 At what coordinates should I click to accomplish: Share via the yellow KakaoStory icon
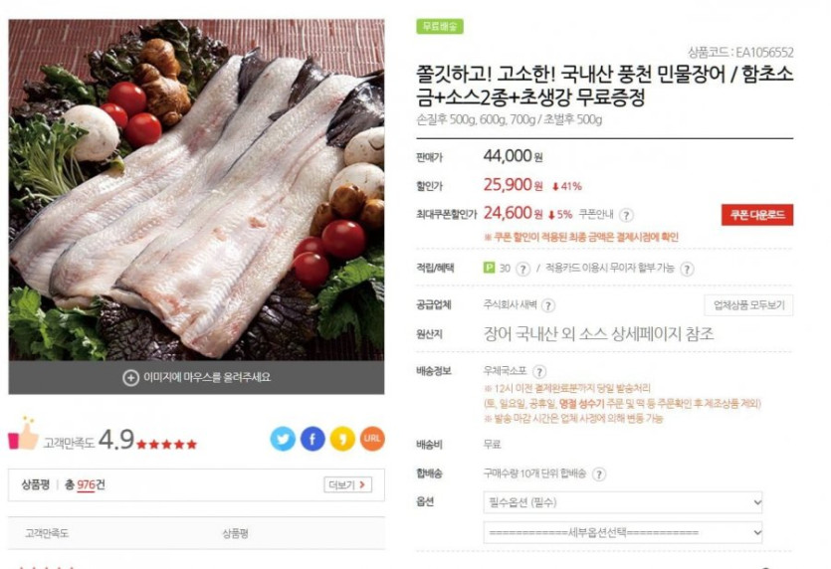(342, 439)
